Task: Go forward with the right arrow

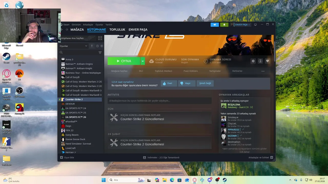Action: [x=67, y=30]
